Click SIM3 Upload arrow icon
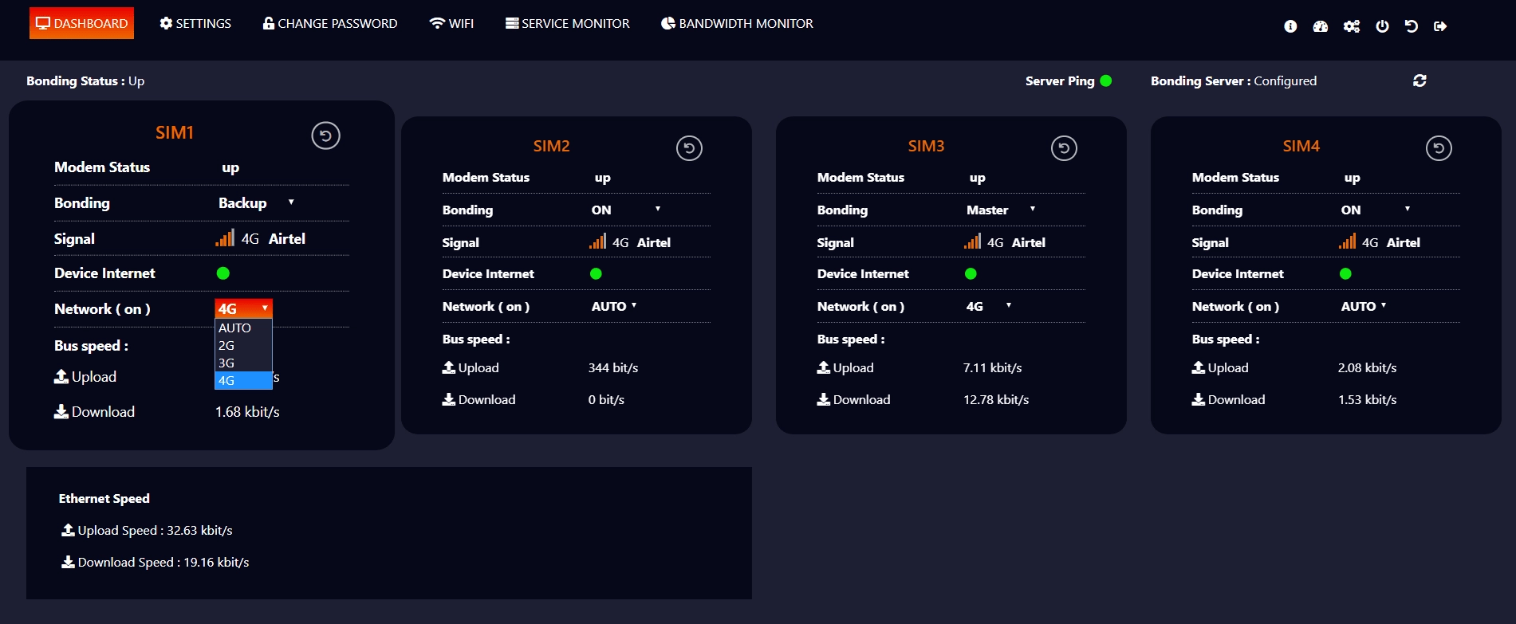 [824, 367]
